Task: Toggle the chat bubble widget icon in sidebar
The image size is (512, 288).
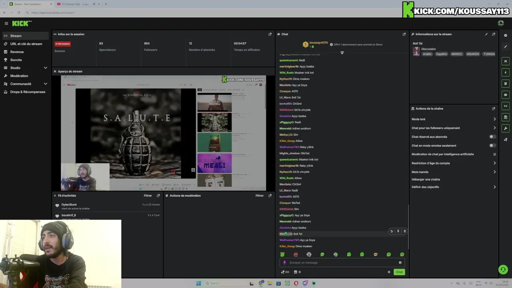Action: [506, 95]
